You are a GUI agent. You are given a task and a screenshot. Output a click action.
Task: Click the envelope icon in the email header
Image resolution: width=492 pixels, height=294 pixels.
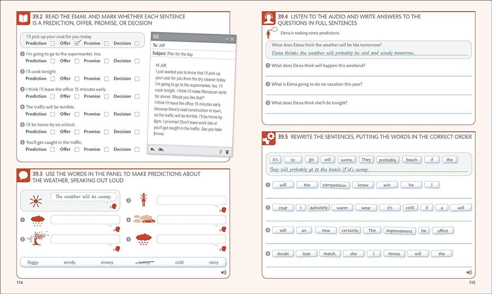(156, 37)
